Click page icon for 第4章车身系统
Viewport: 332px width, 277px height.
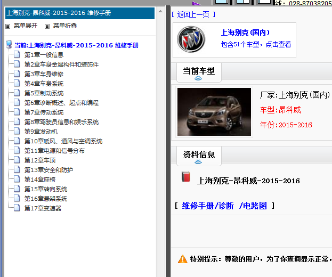(17, 83)
